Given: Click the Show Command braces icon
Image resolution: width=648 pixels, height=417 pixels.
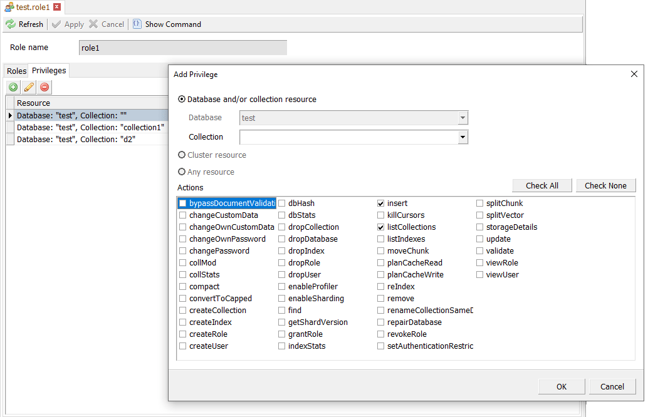Looking at the screenshot, I should (137, 24).
